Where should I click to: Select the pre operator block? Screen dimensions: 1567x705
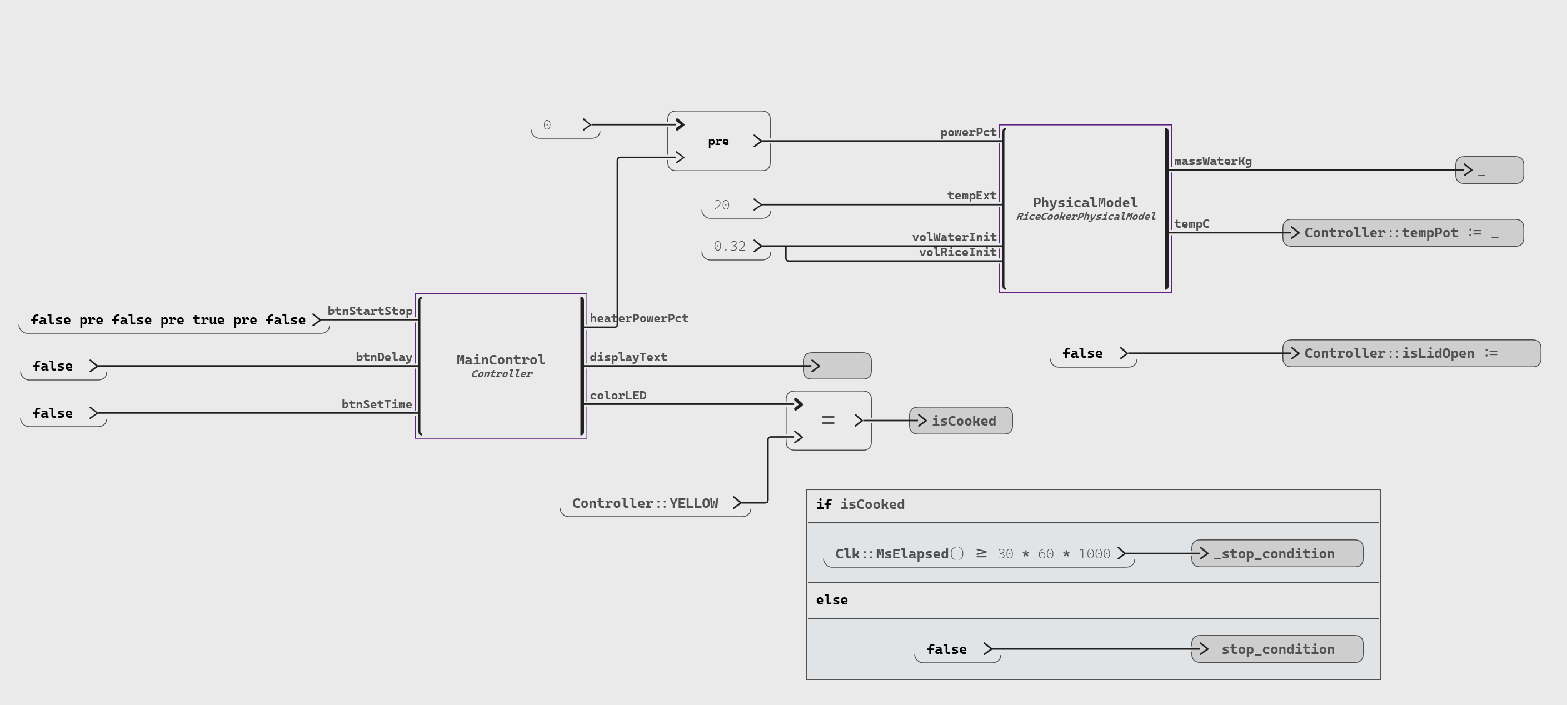click(718, 141)
